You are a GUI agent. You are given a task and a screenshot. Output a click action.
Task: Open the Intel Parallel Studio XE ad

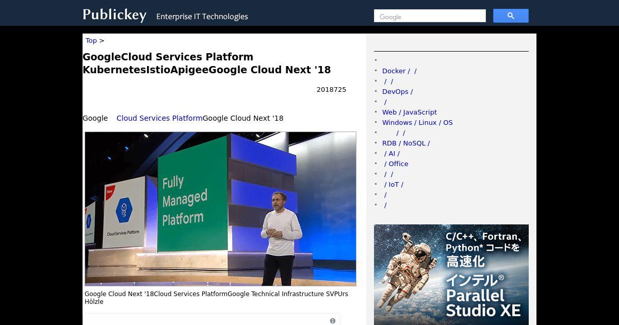coord(451,274)
